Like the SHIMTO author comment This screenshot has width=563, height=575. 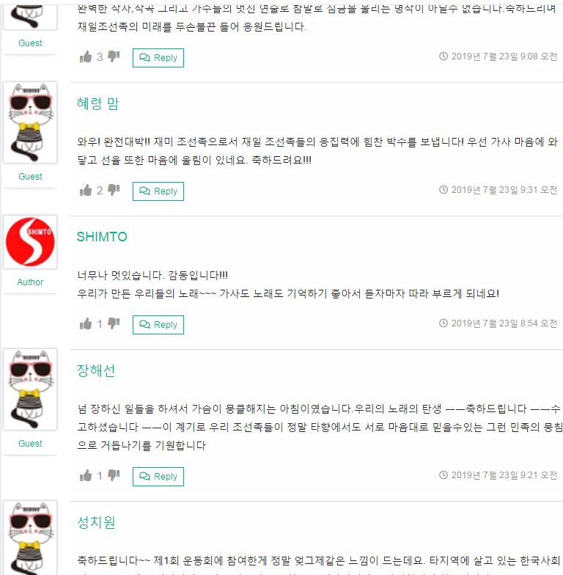click(86, 324)
